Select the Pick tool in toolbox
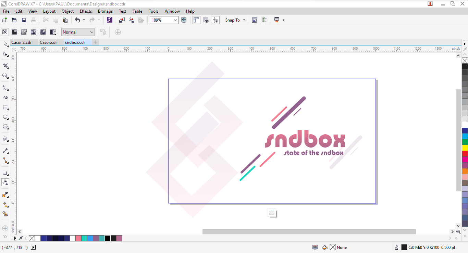This screenshot has width=468, height=253. click(5, 44)
